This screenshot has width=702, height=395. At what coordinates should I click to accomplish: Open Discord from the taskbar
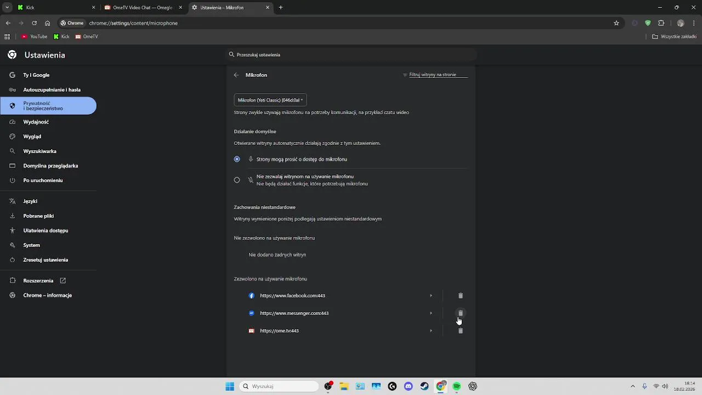tap(408, 386)
